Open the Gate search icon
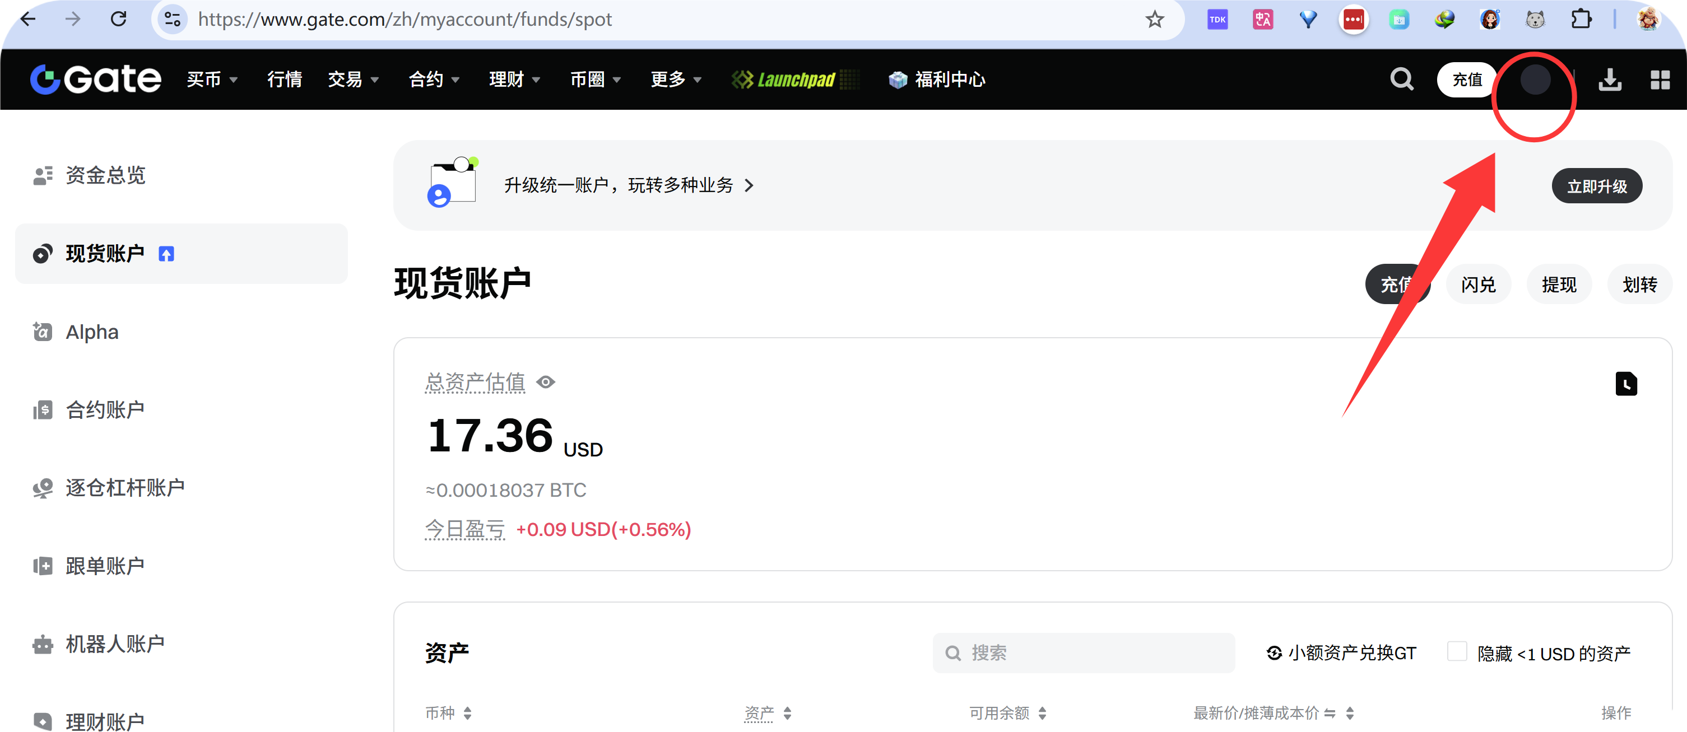 (x=1401, y=79)
